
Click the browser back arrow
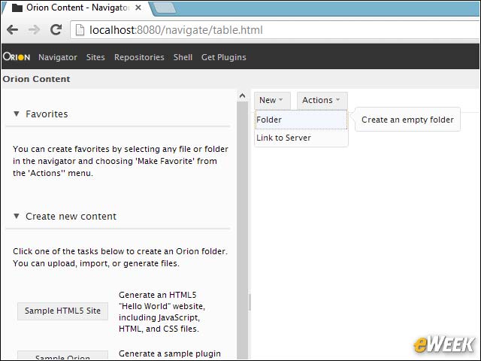pyautogui.click(x=12, y=30)
